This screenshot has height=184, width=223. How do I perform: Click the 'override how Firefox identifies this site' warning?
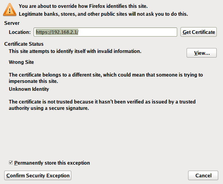[83, 6]
